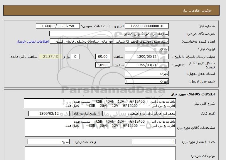Click the unit of measure field سری

48,142
